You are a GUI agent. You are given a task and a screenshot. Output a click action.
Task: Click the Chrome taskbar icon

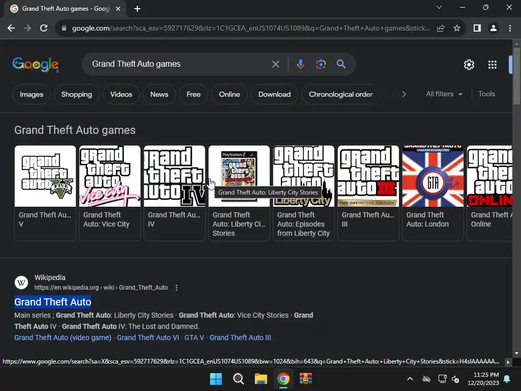(283, 379)
